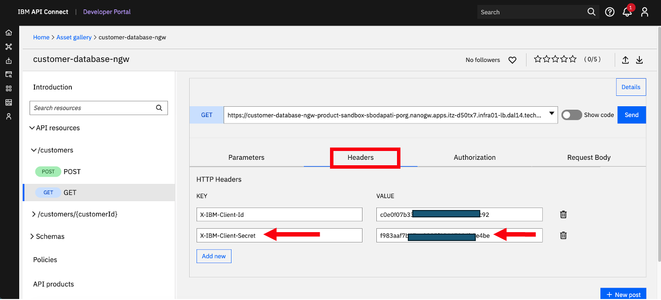This screenshot has height=300, width=661.
Task: Expand the Schemas section
Action: point(32,236)
